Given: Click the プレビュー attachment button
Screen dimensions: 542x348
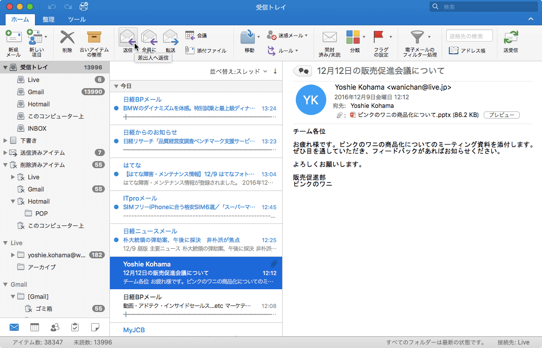Looking at the screenshot, I should coord(501,114).
